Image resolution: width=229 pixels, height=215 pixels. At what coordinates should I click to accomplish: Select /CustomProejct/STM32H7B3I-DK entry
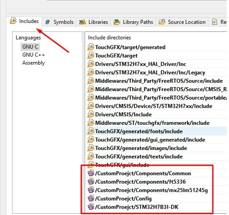pyautogui.click(x=156, y=207)
